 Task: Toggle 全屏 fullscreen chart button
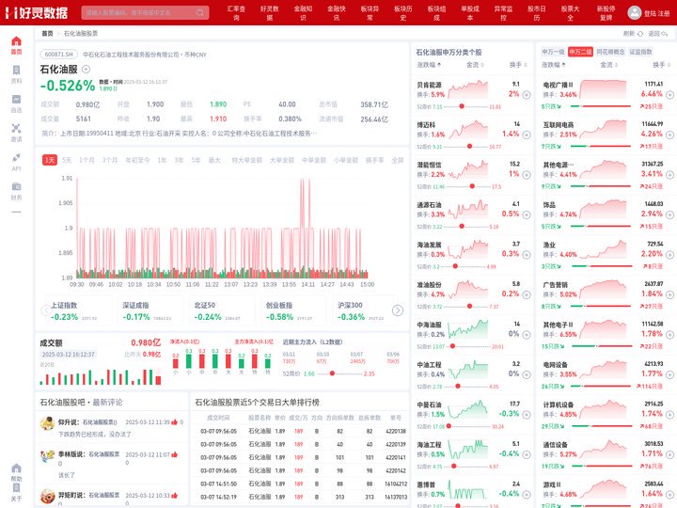pyautogui.click(x=397, y=160)
